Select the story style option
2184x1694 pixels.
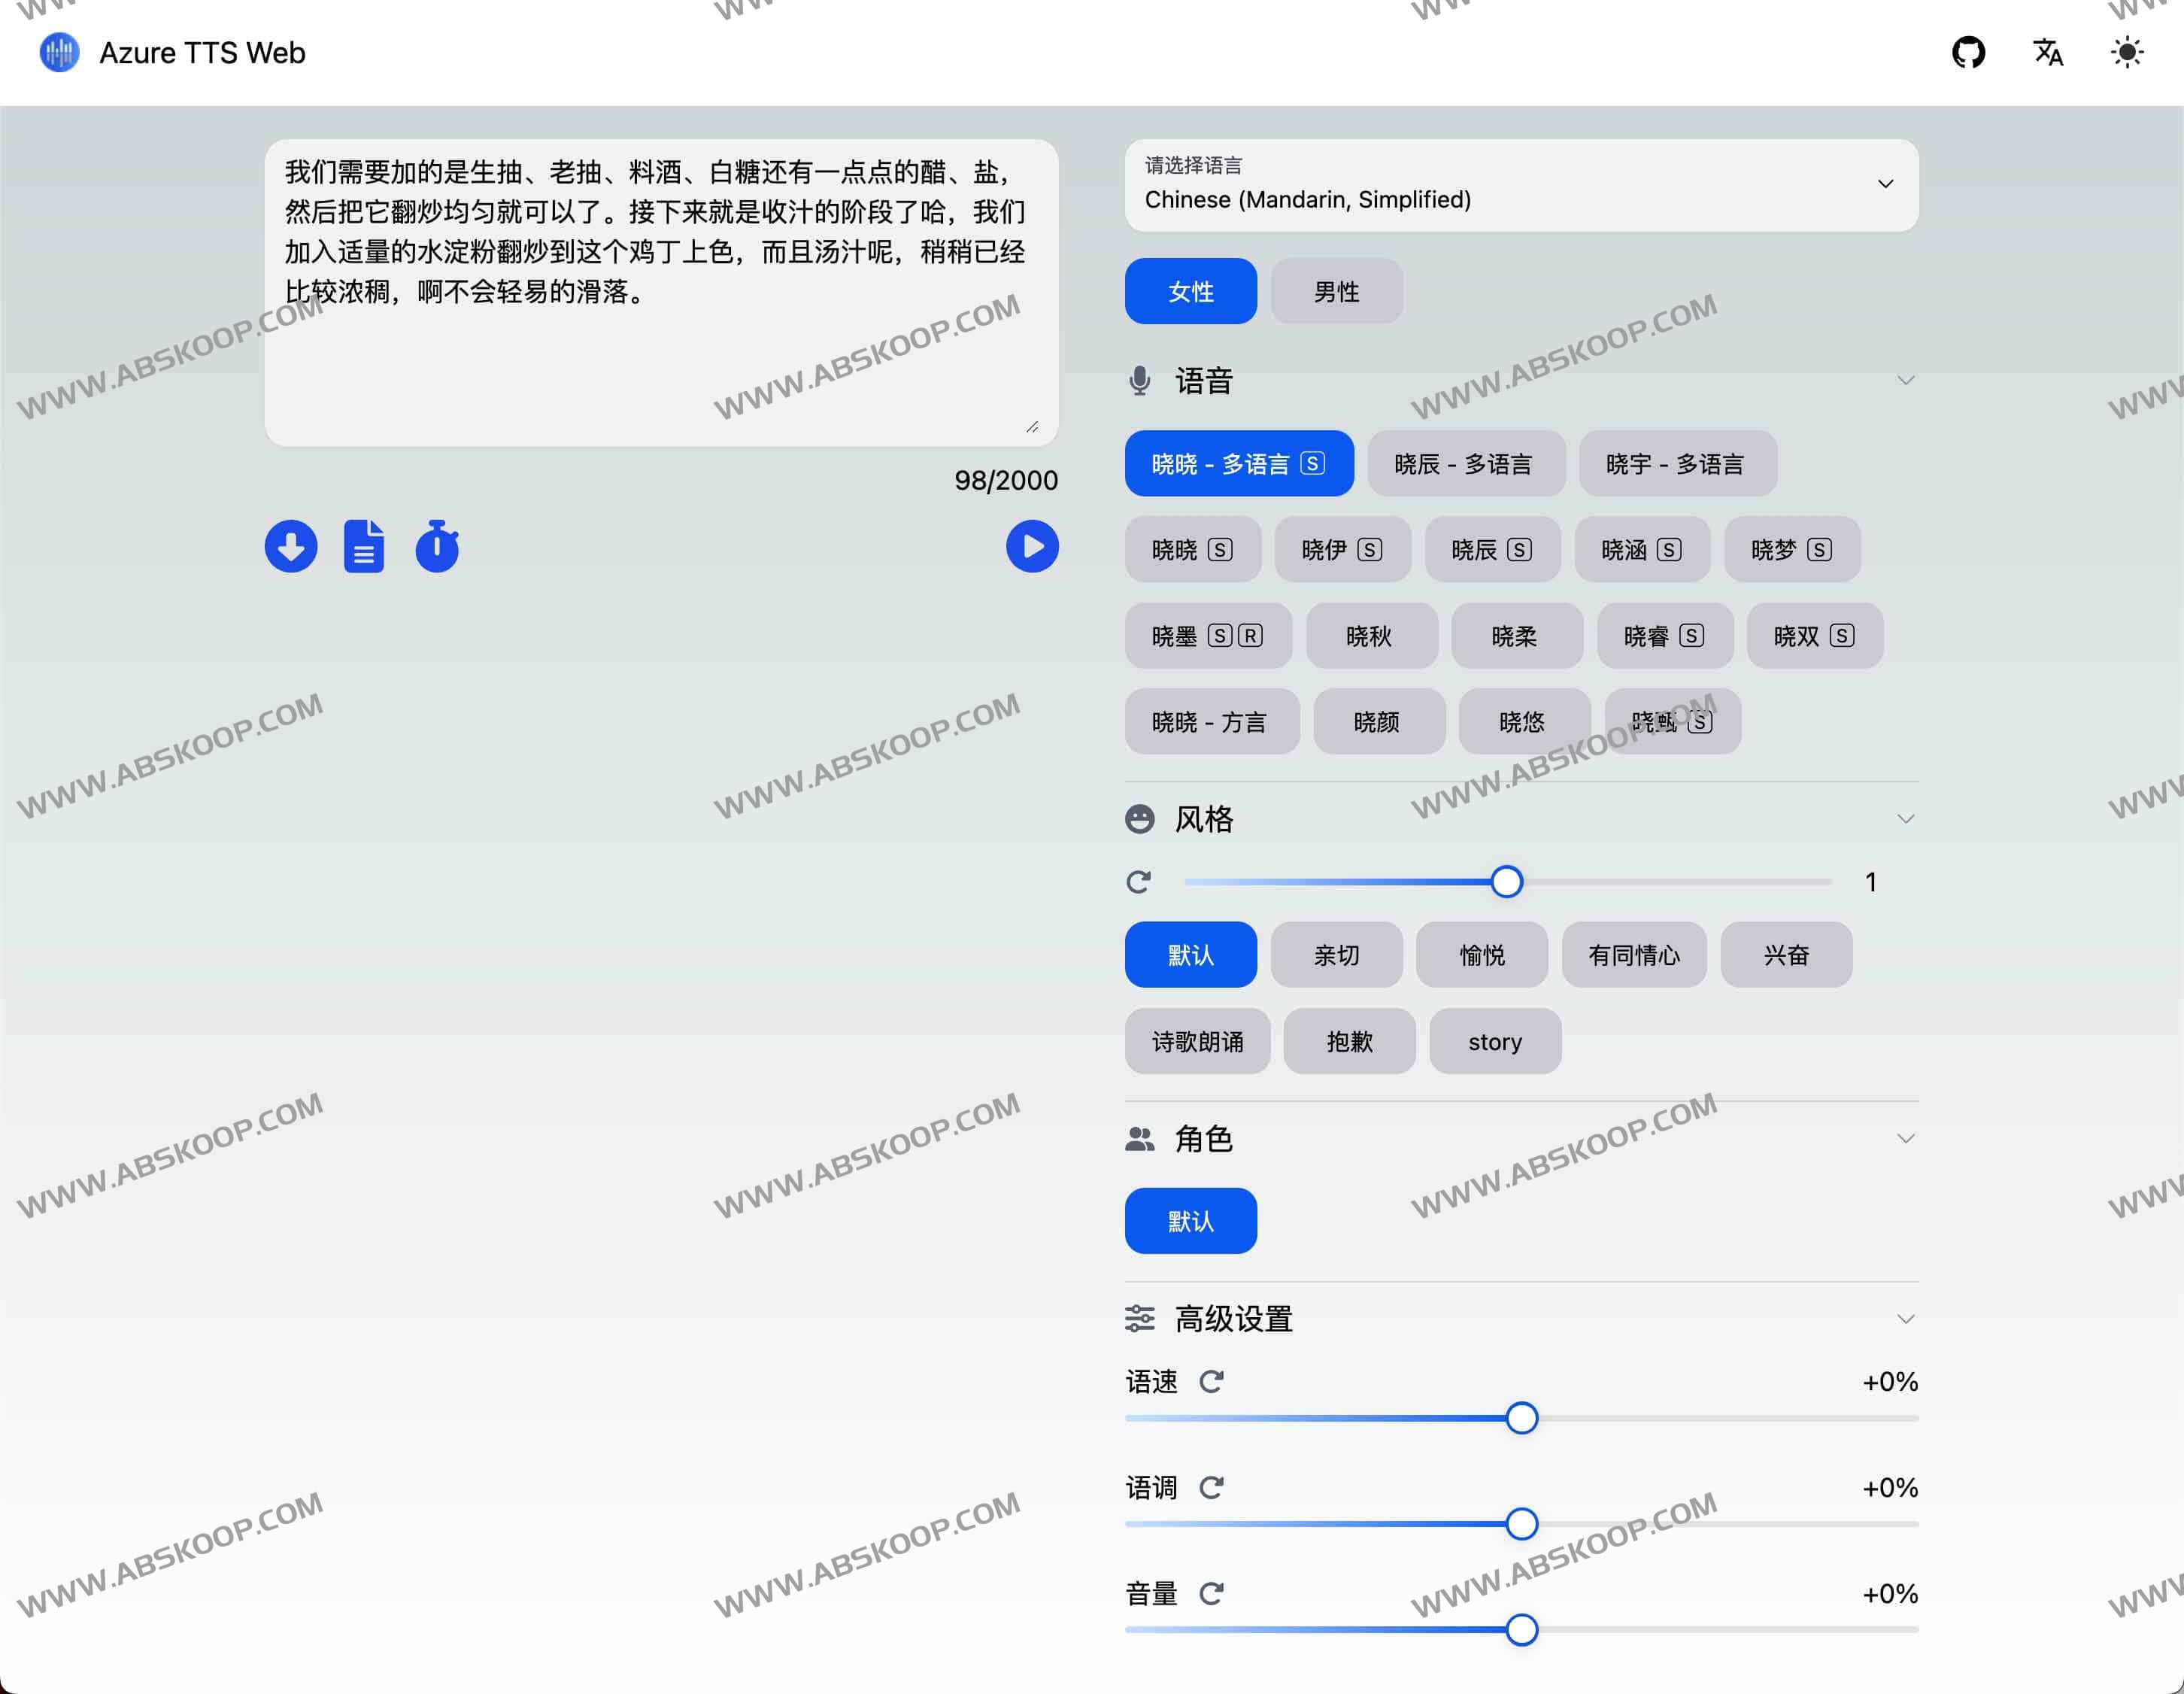tap(1494, 1042)
